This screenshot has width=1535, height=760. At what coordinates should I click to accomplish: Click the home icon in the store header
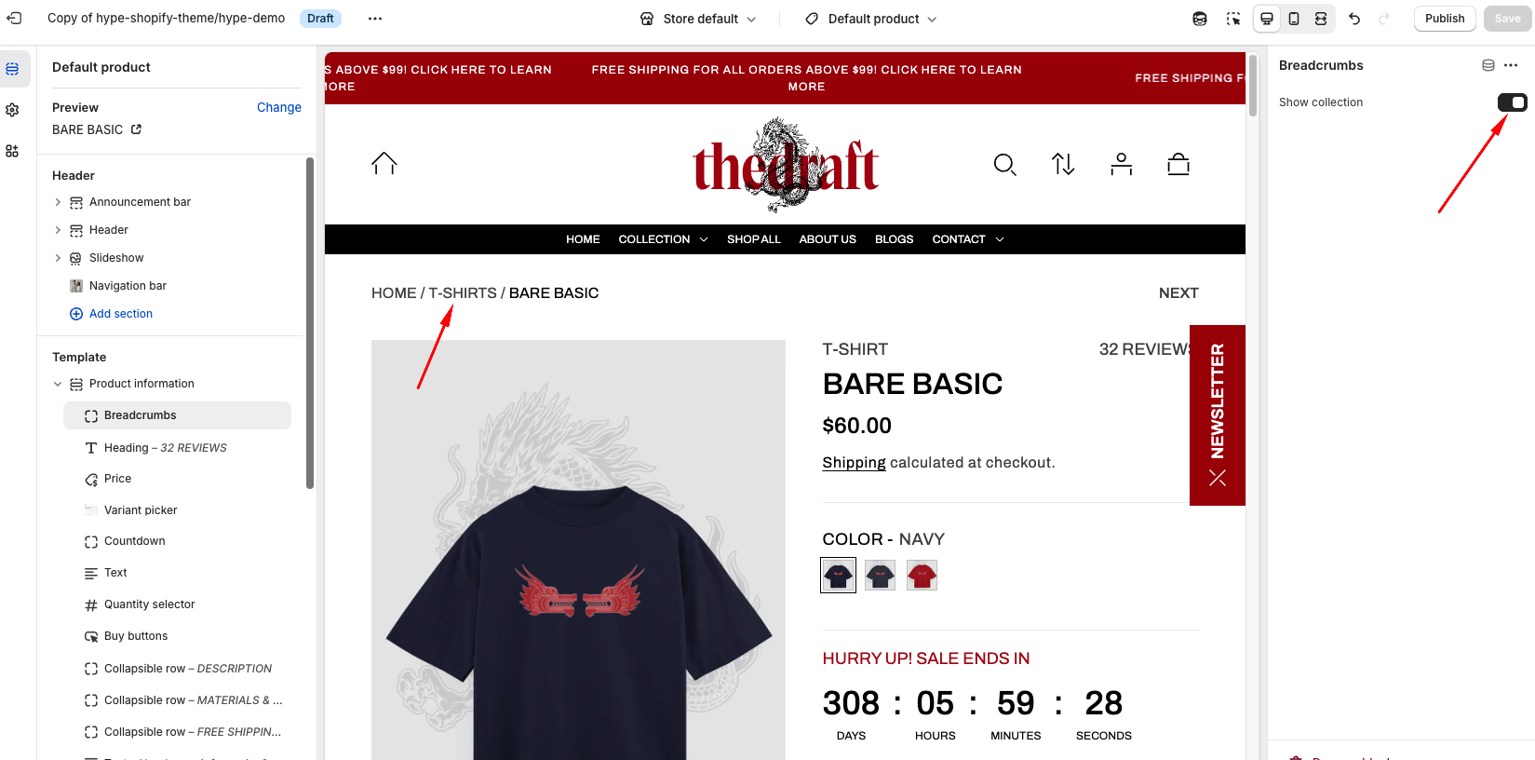tap(384, 164)
